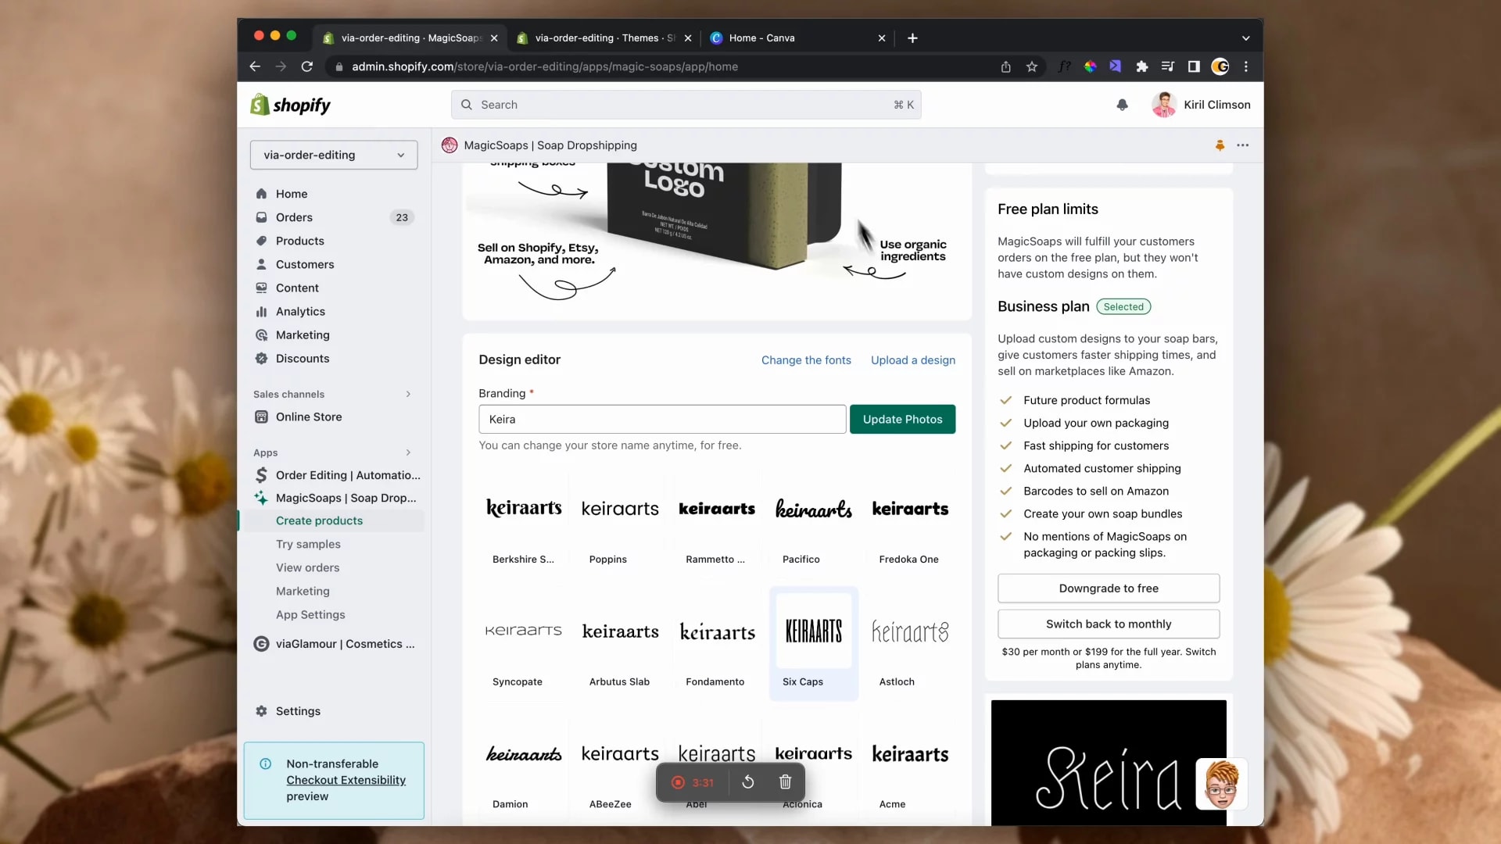Reload the page in browser
Viewport: 1501px width, 844px height.
click(307, 66)
